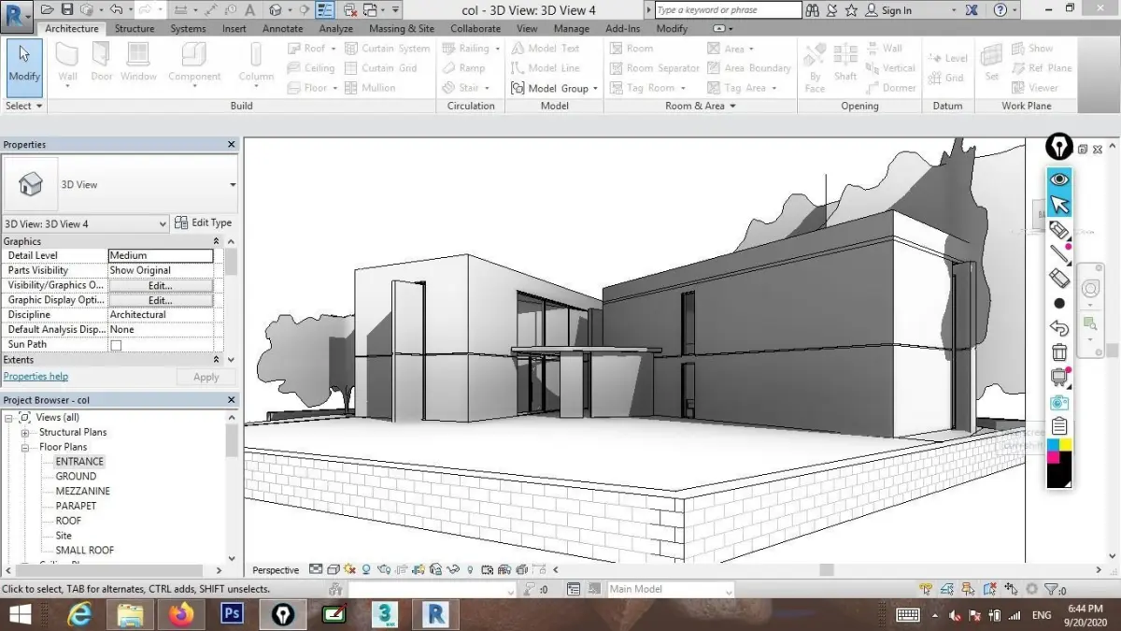Click the Level datum tool

(x=948, y=58)
